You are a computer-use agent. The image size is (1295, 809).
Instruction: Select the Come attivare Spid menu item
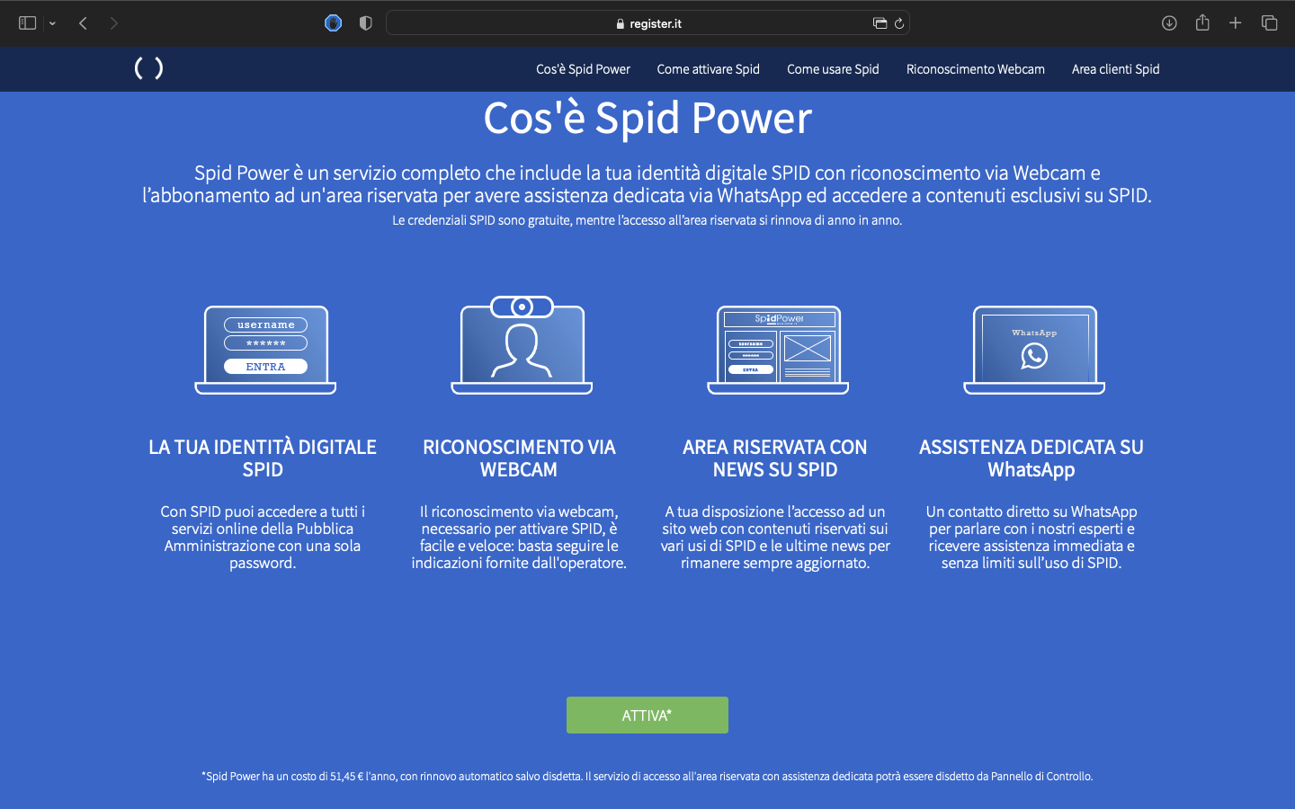708,68
